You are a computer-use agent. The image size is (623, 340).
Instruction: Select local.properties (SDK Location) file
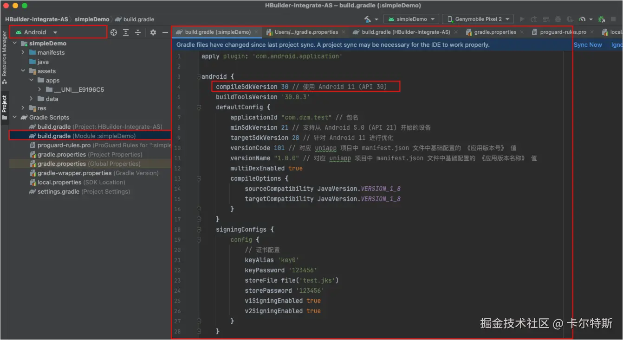[x=77, y=182]
